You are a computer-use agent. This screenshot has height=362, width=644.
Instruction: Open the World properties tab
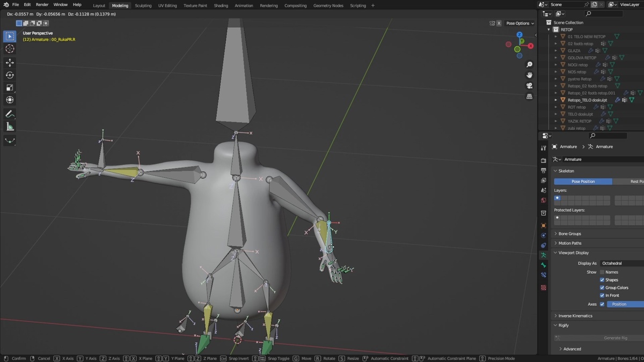coord(544,201)
